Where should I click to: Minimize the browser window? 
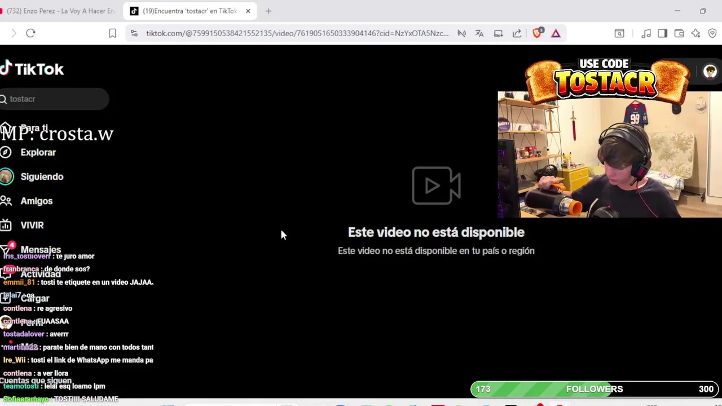pos(677,11)
